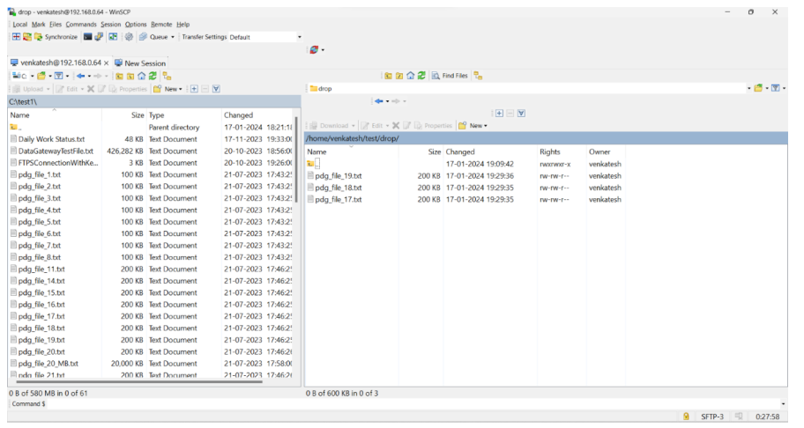The width and height of the screenshot is (804, 428).
Task: Click Find Files in remote toolbar
Action: coord(450,76)
